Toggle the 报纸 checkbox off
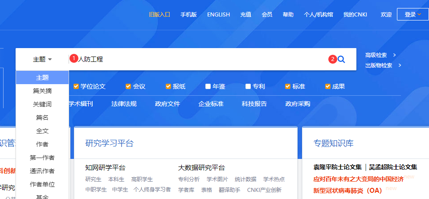 click(x=168, y=86)
